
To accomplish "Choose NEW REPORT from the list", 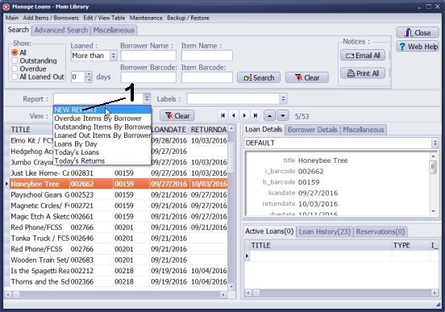I will (102, 110).
